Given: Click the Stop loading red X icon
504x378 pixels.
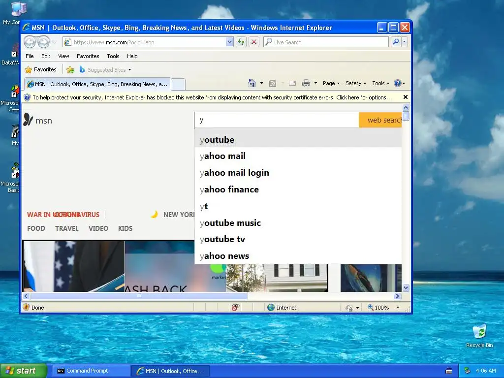Looking at the screenshot, I should pyautogui.click(x=254, y=42).
